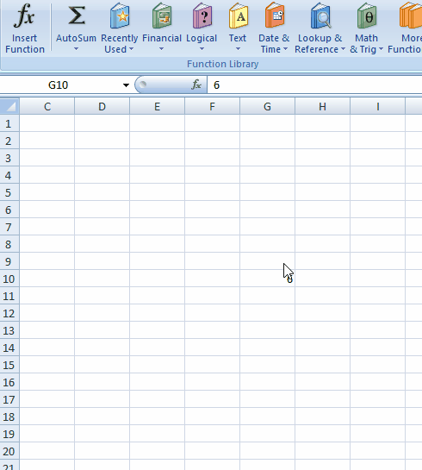Select row 15 header

point(9,365)
